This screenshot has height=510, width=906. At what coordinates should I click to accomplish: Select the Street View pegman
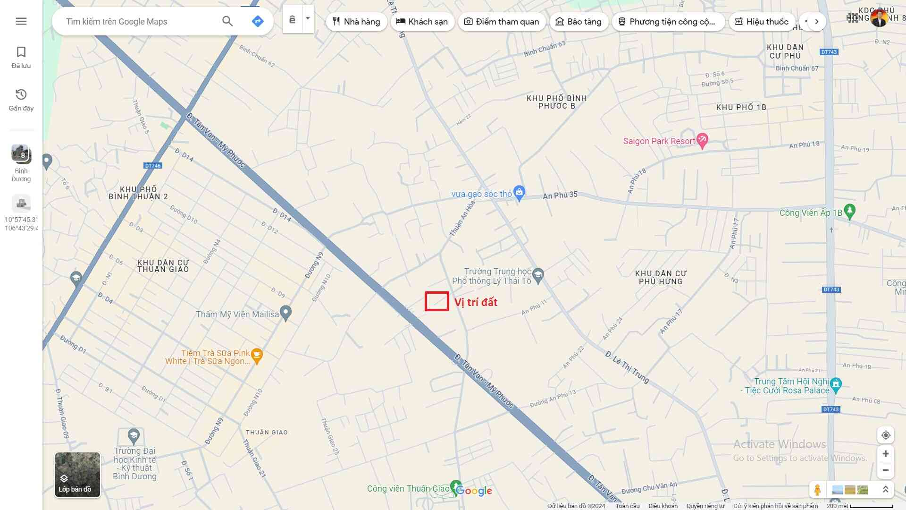[817, 490]
